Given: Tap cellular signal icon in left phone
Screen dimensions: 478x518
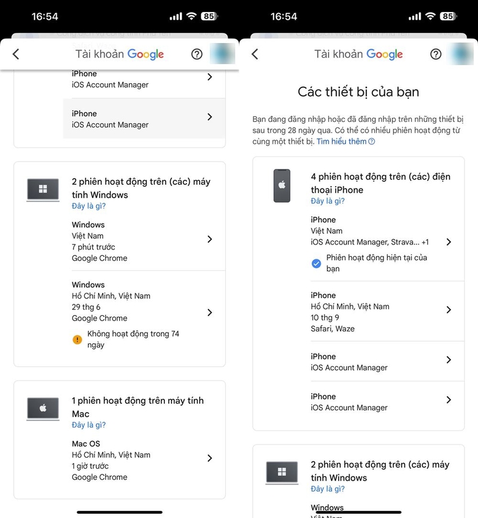Looking at the screenshot, I should click(x=176, y=16).
